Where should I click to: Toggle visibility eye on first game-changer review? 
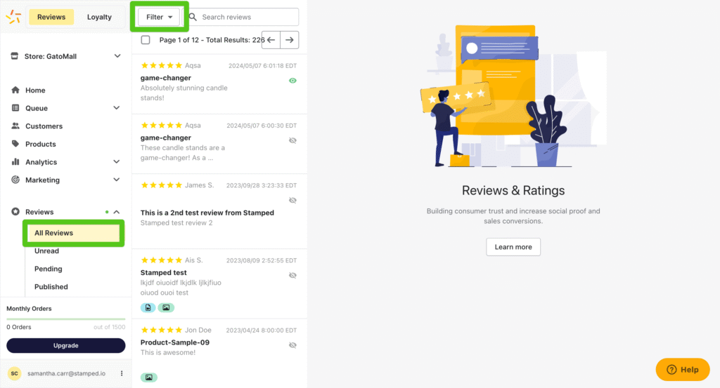click(x=292, y=81)
